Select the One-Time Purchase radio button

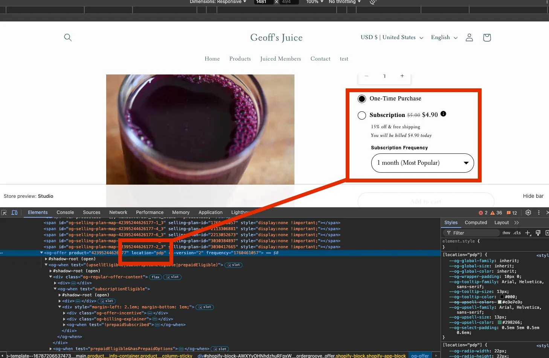362,99
